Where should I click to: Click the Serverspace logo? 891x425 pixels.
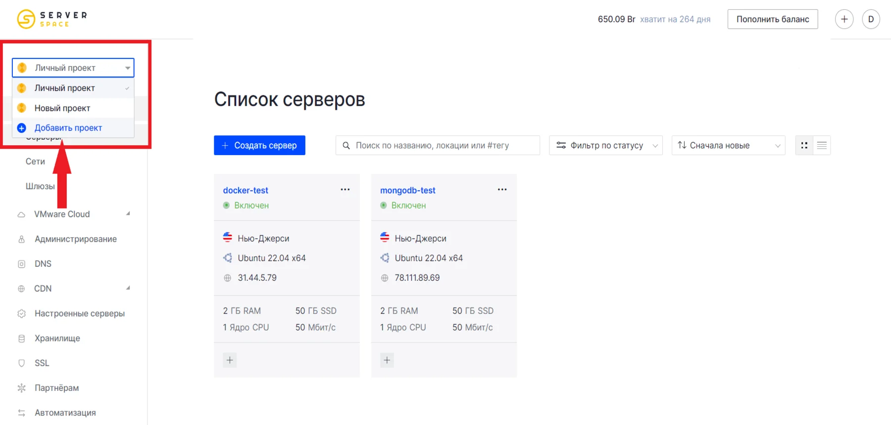tap(52, 19)
